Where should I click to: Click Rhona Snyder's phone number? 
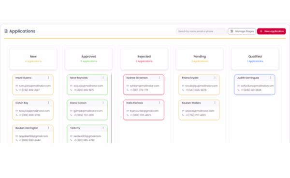click(196, 90)
